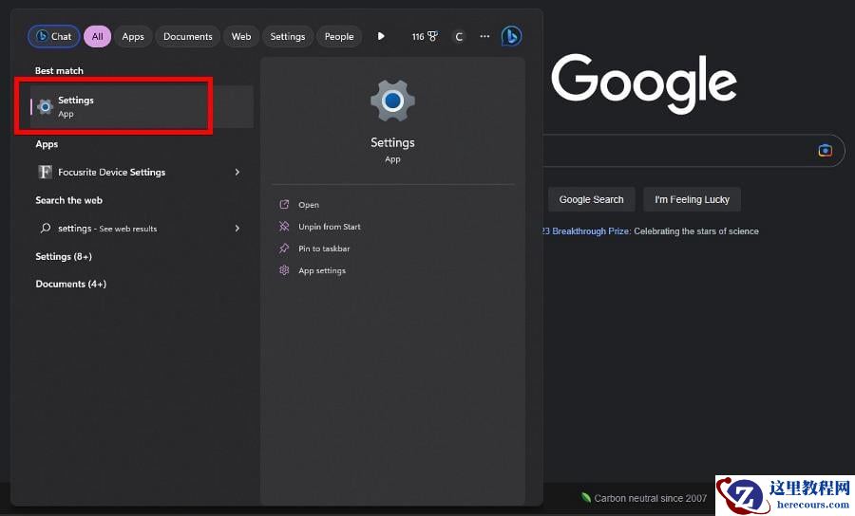Switch to the Apps filter tab
This screenshot has width=855, height=516.
click(x=133, y=36)
